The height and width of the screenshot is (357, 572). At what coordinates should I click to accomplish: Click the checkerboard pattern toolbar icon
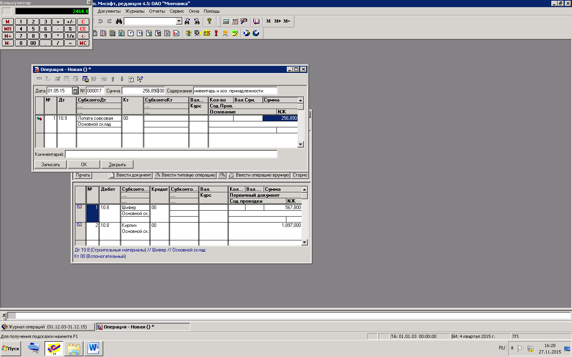[x=112, y=33]
